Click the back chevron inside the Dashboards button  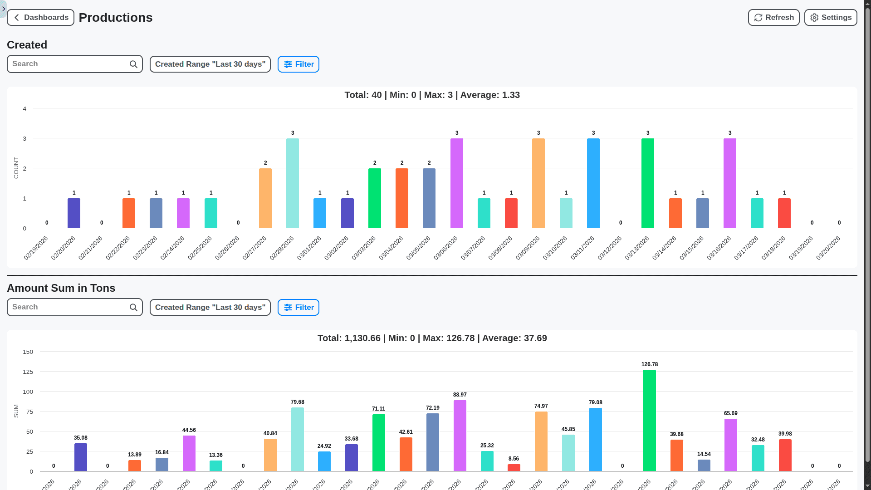(16, 17)
